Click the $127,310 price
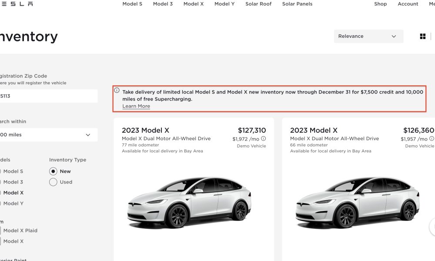435x261 pixels. point(252,130)
